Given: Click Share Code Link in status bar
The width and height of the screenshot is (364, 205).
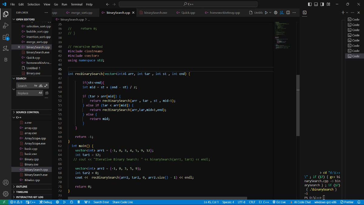Looking at the screenshot, I should [x=123, y=202].
